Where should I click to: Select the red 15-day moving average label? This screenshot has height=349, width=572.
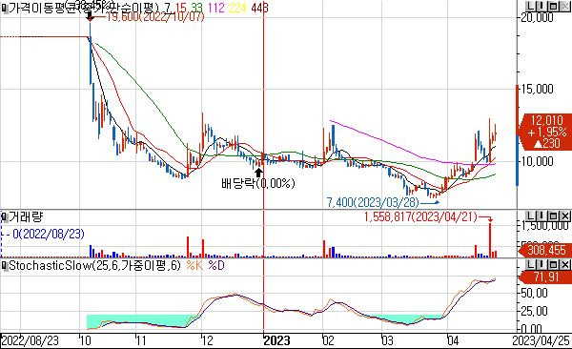181,8
